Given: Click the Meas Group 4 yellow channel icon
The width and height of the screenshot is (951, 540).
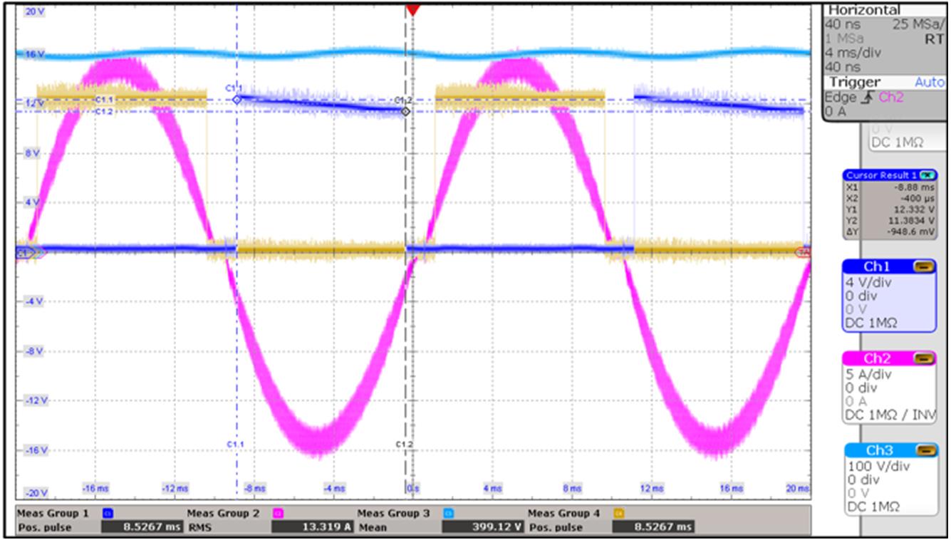Looking at the screenshot, I should (x=619, y=513).
